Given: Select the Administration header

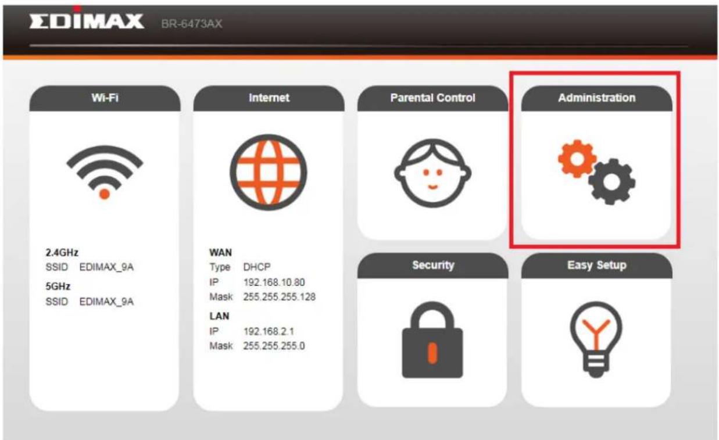Looking at the screenshot, I should (596, 98).
